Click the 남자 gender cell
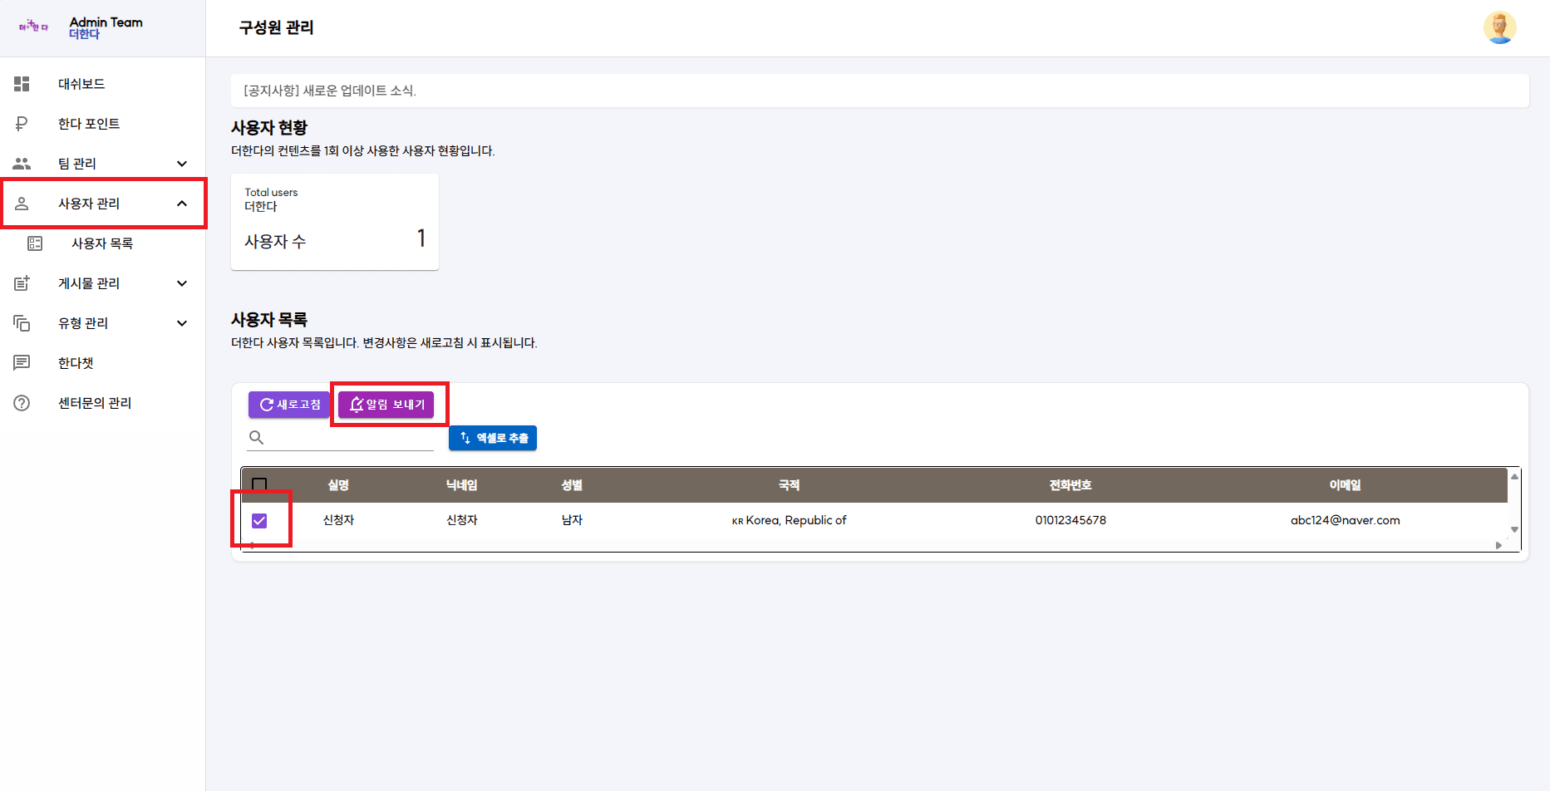 point(572,520)
